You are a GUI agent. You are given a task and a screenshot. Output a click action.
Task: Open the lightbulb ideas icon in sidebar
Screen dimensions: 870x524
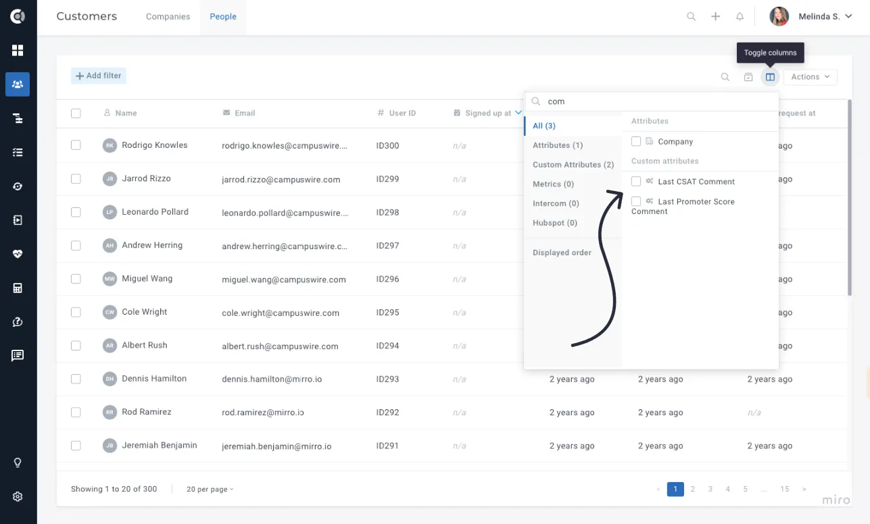18,463
